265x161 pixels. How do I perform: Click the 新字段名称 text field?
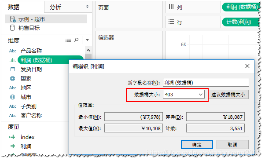(206, 83)
